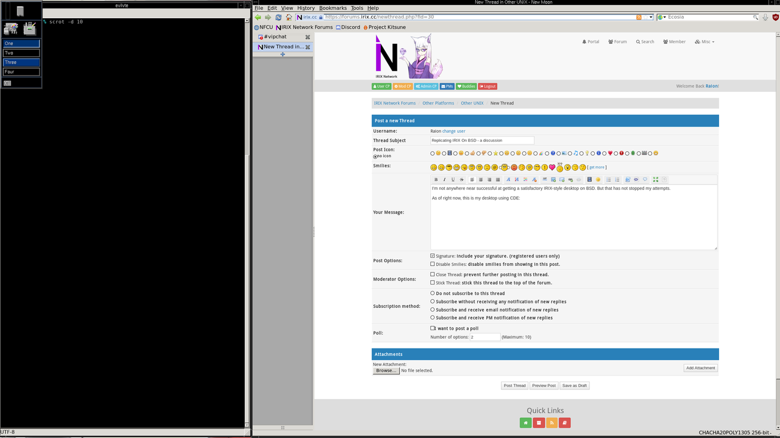Open Misc dropdown in forum header
Screen dimensions: 780x438
click(x=705, y=42)
